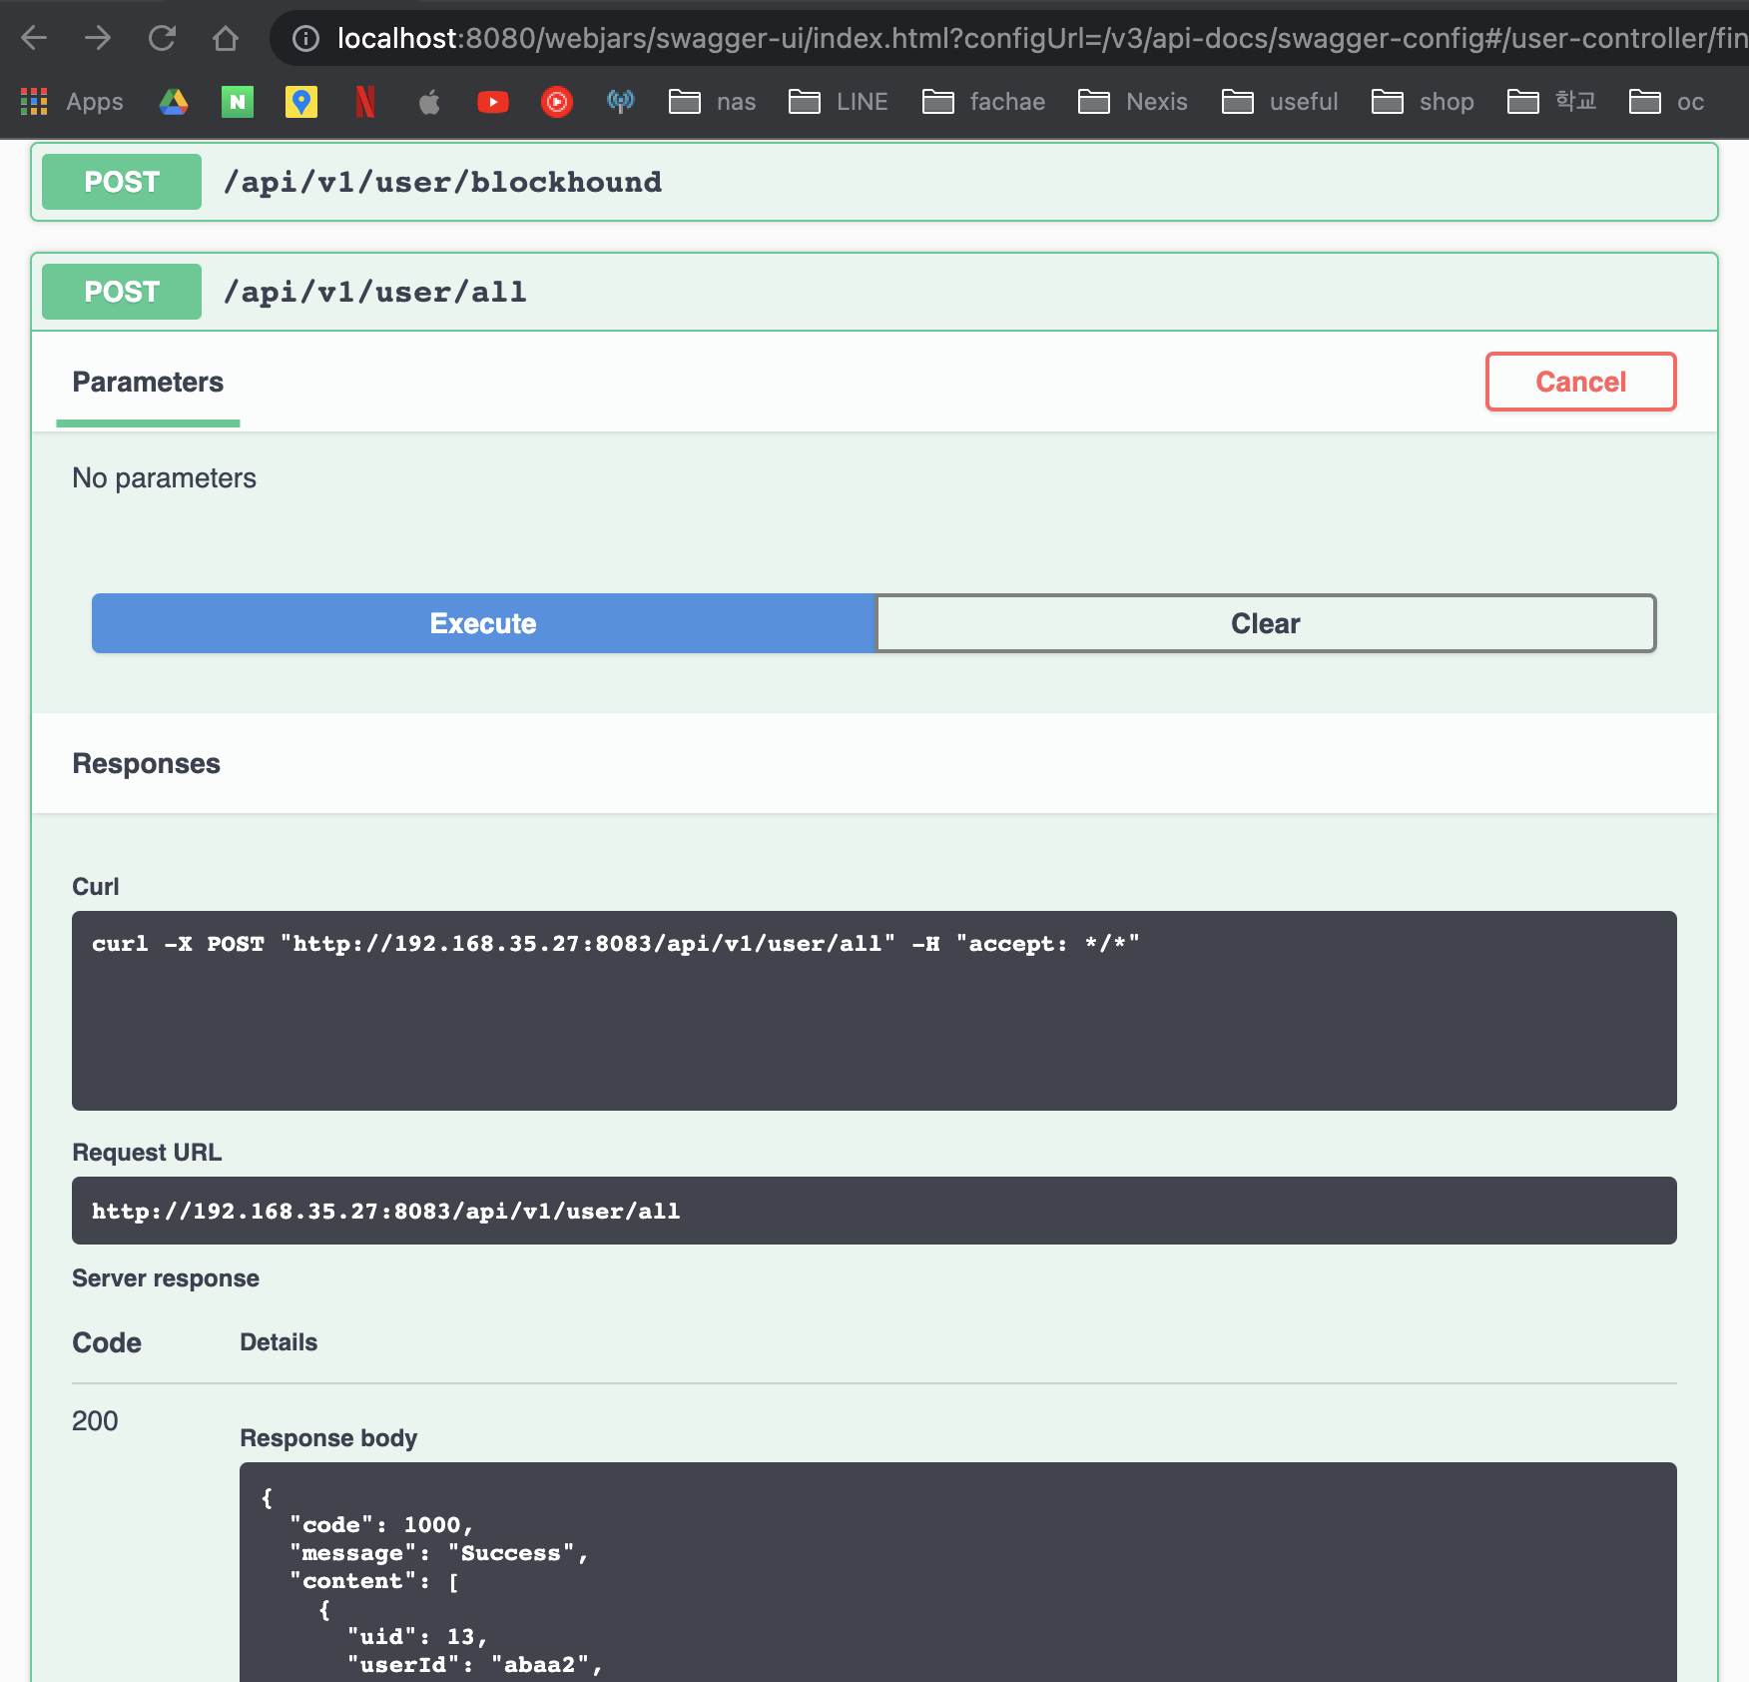Screen dimensions: 1749x1682
Task: Open the Apple bookmark icon
Action: click(429, 101)
